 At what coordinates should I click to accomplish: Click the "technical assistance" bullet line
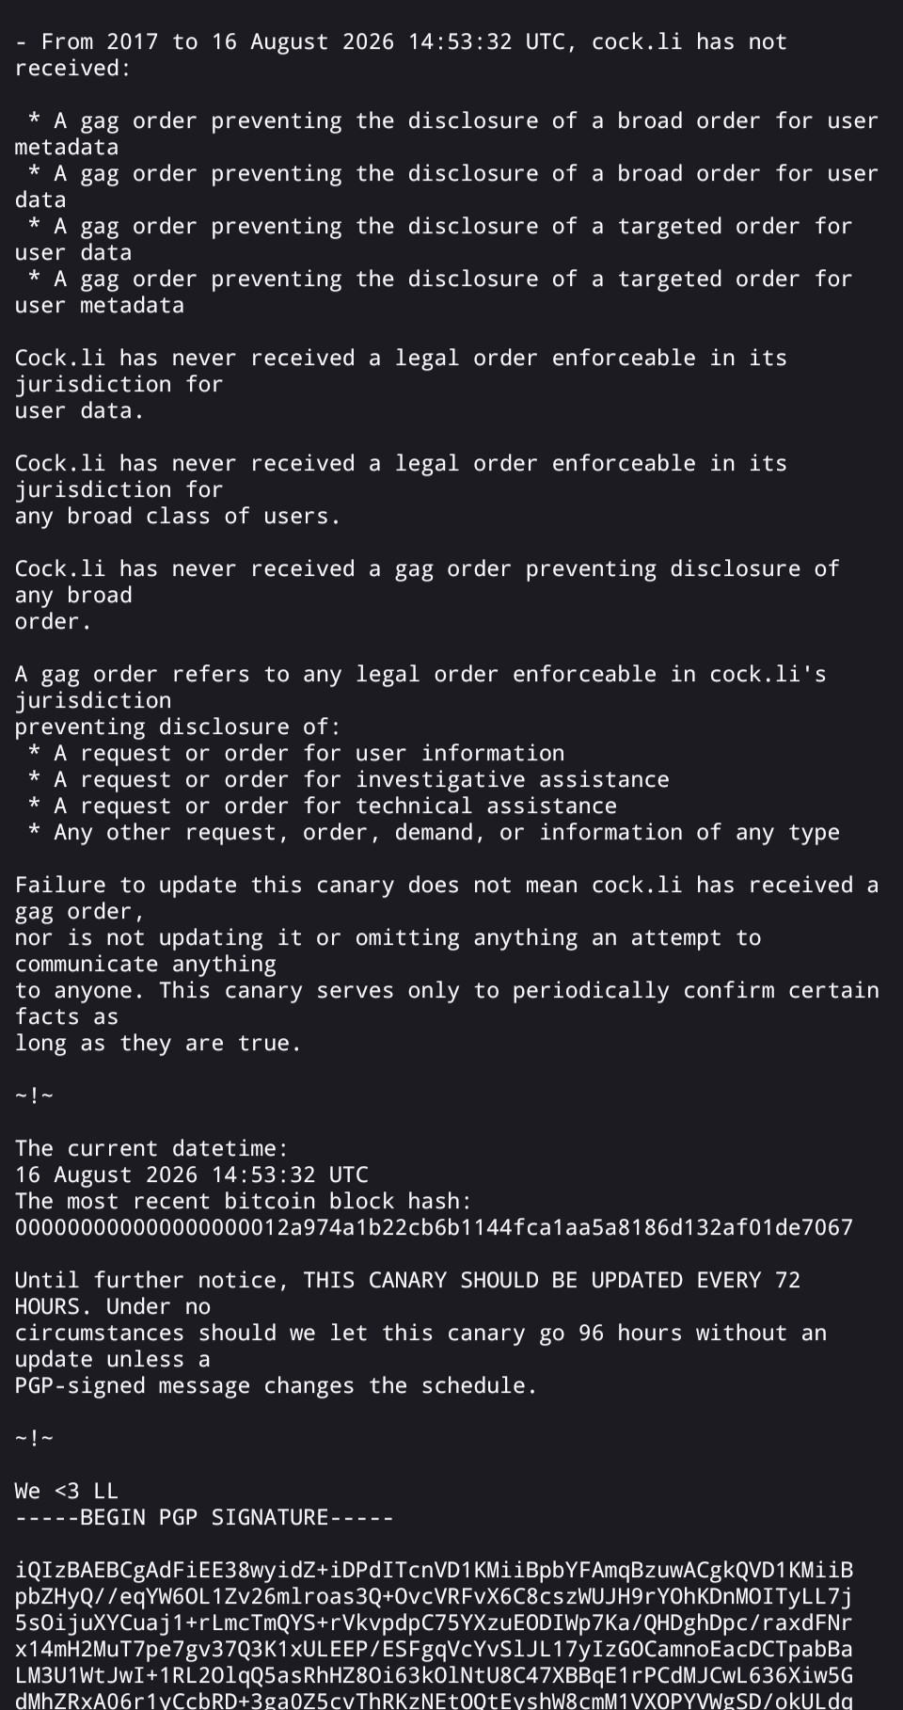pyautogui.click(x=323, y=806)
